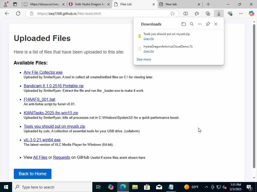Open more options in Downloads panel
This screenshot has height=192, width=257.
pyautogui.click(x=200, y=24)
